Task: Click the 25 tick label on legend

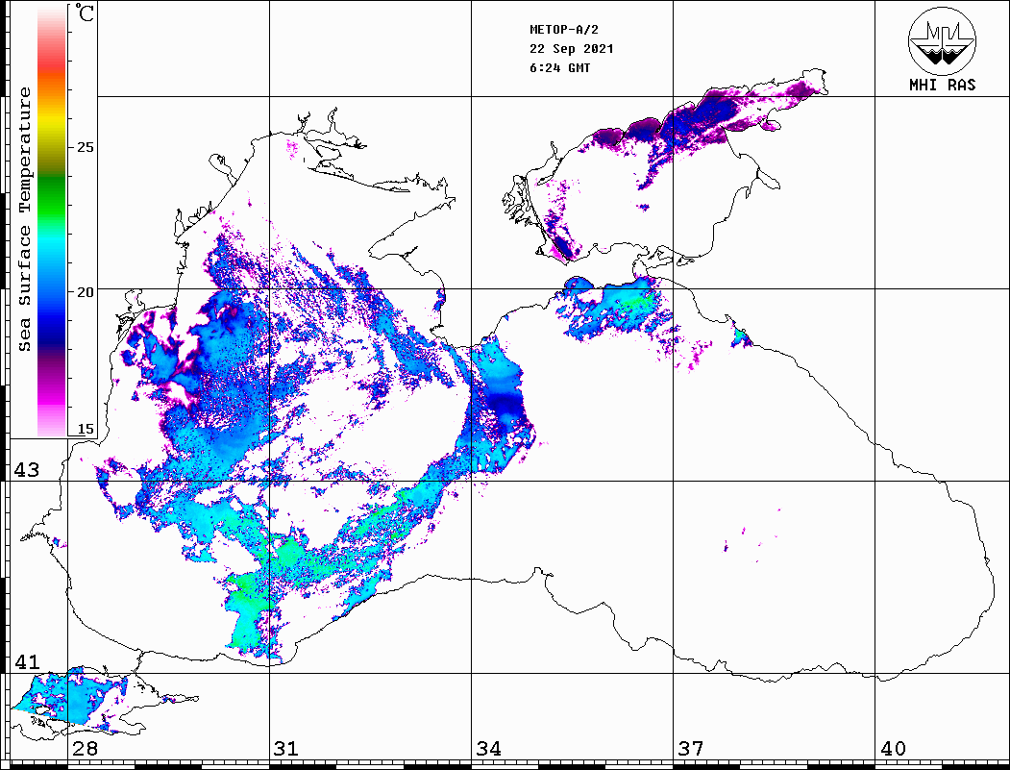Action: click(x=85, y=147)
